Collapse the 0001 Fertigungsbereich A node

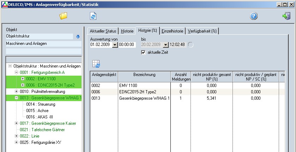pyautogui.click(x=16, y=72)
